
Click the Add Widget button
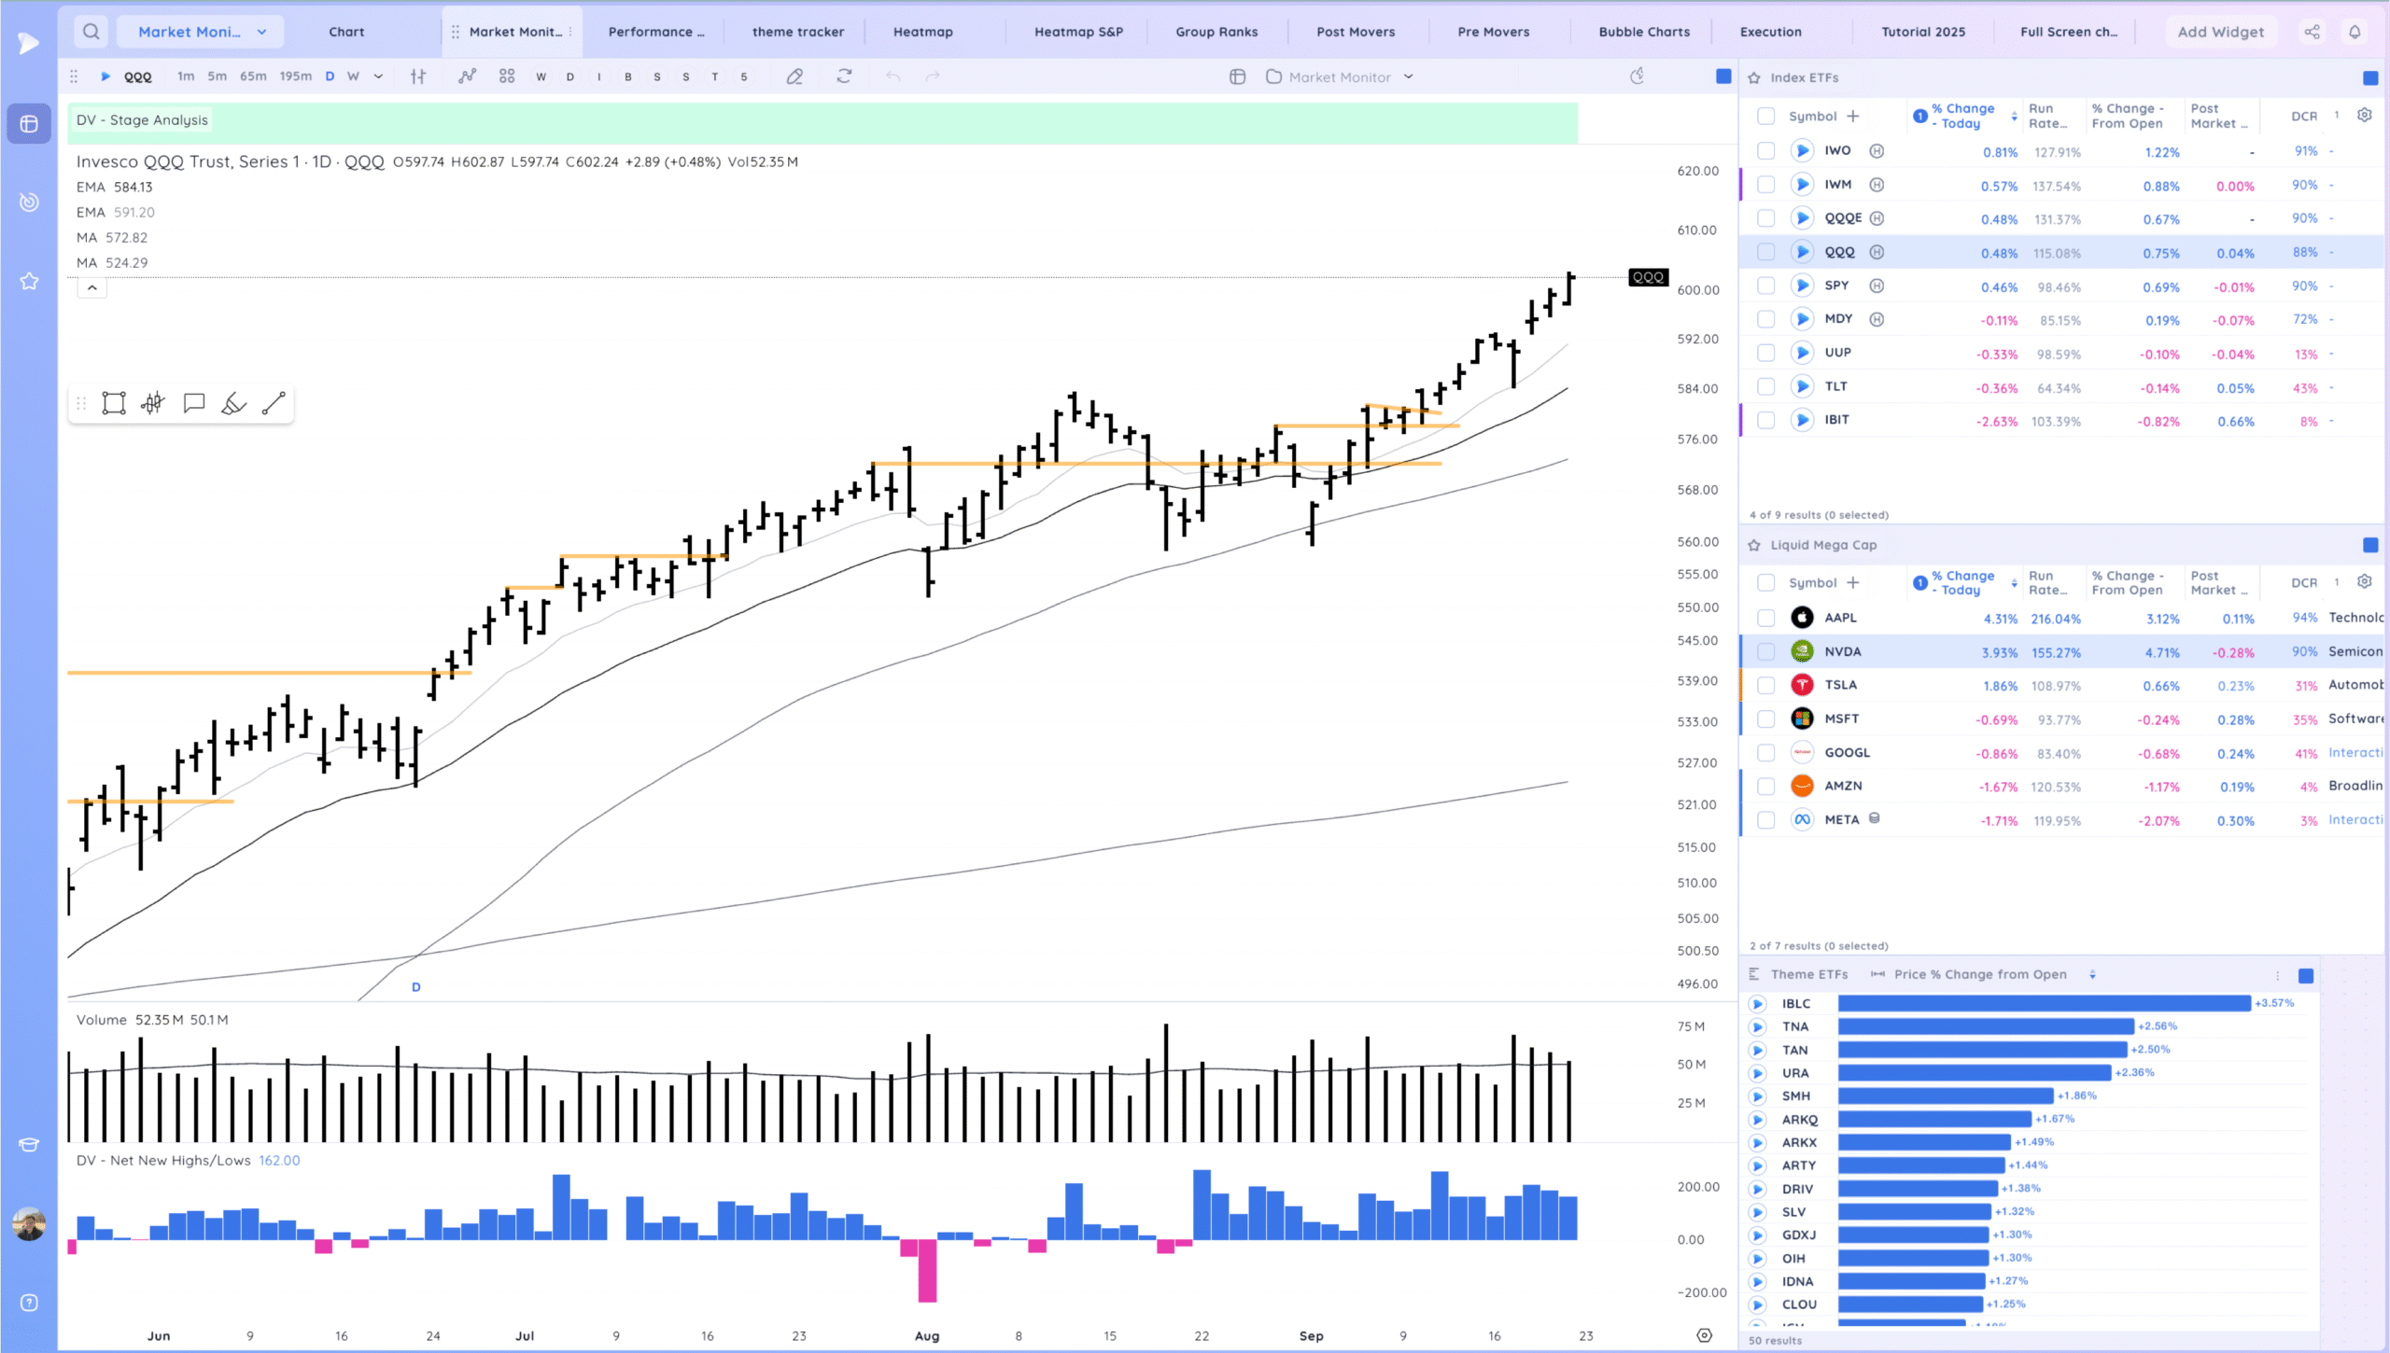(x=2220, y=32)
